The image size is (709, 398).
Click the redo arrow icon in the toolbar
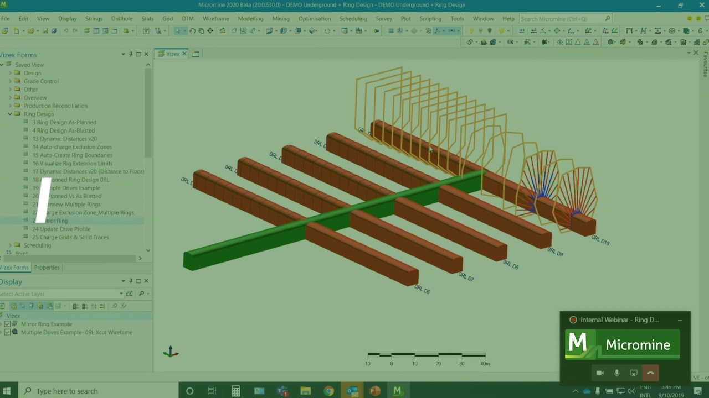click(74, 31)
